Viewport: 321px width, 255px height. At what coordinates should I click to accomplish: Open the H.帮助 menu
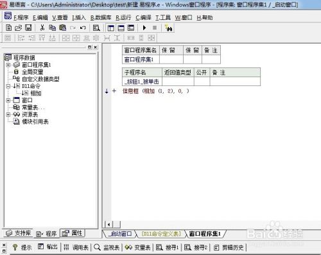click(x=205, y=17)
